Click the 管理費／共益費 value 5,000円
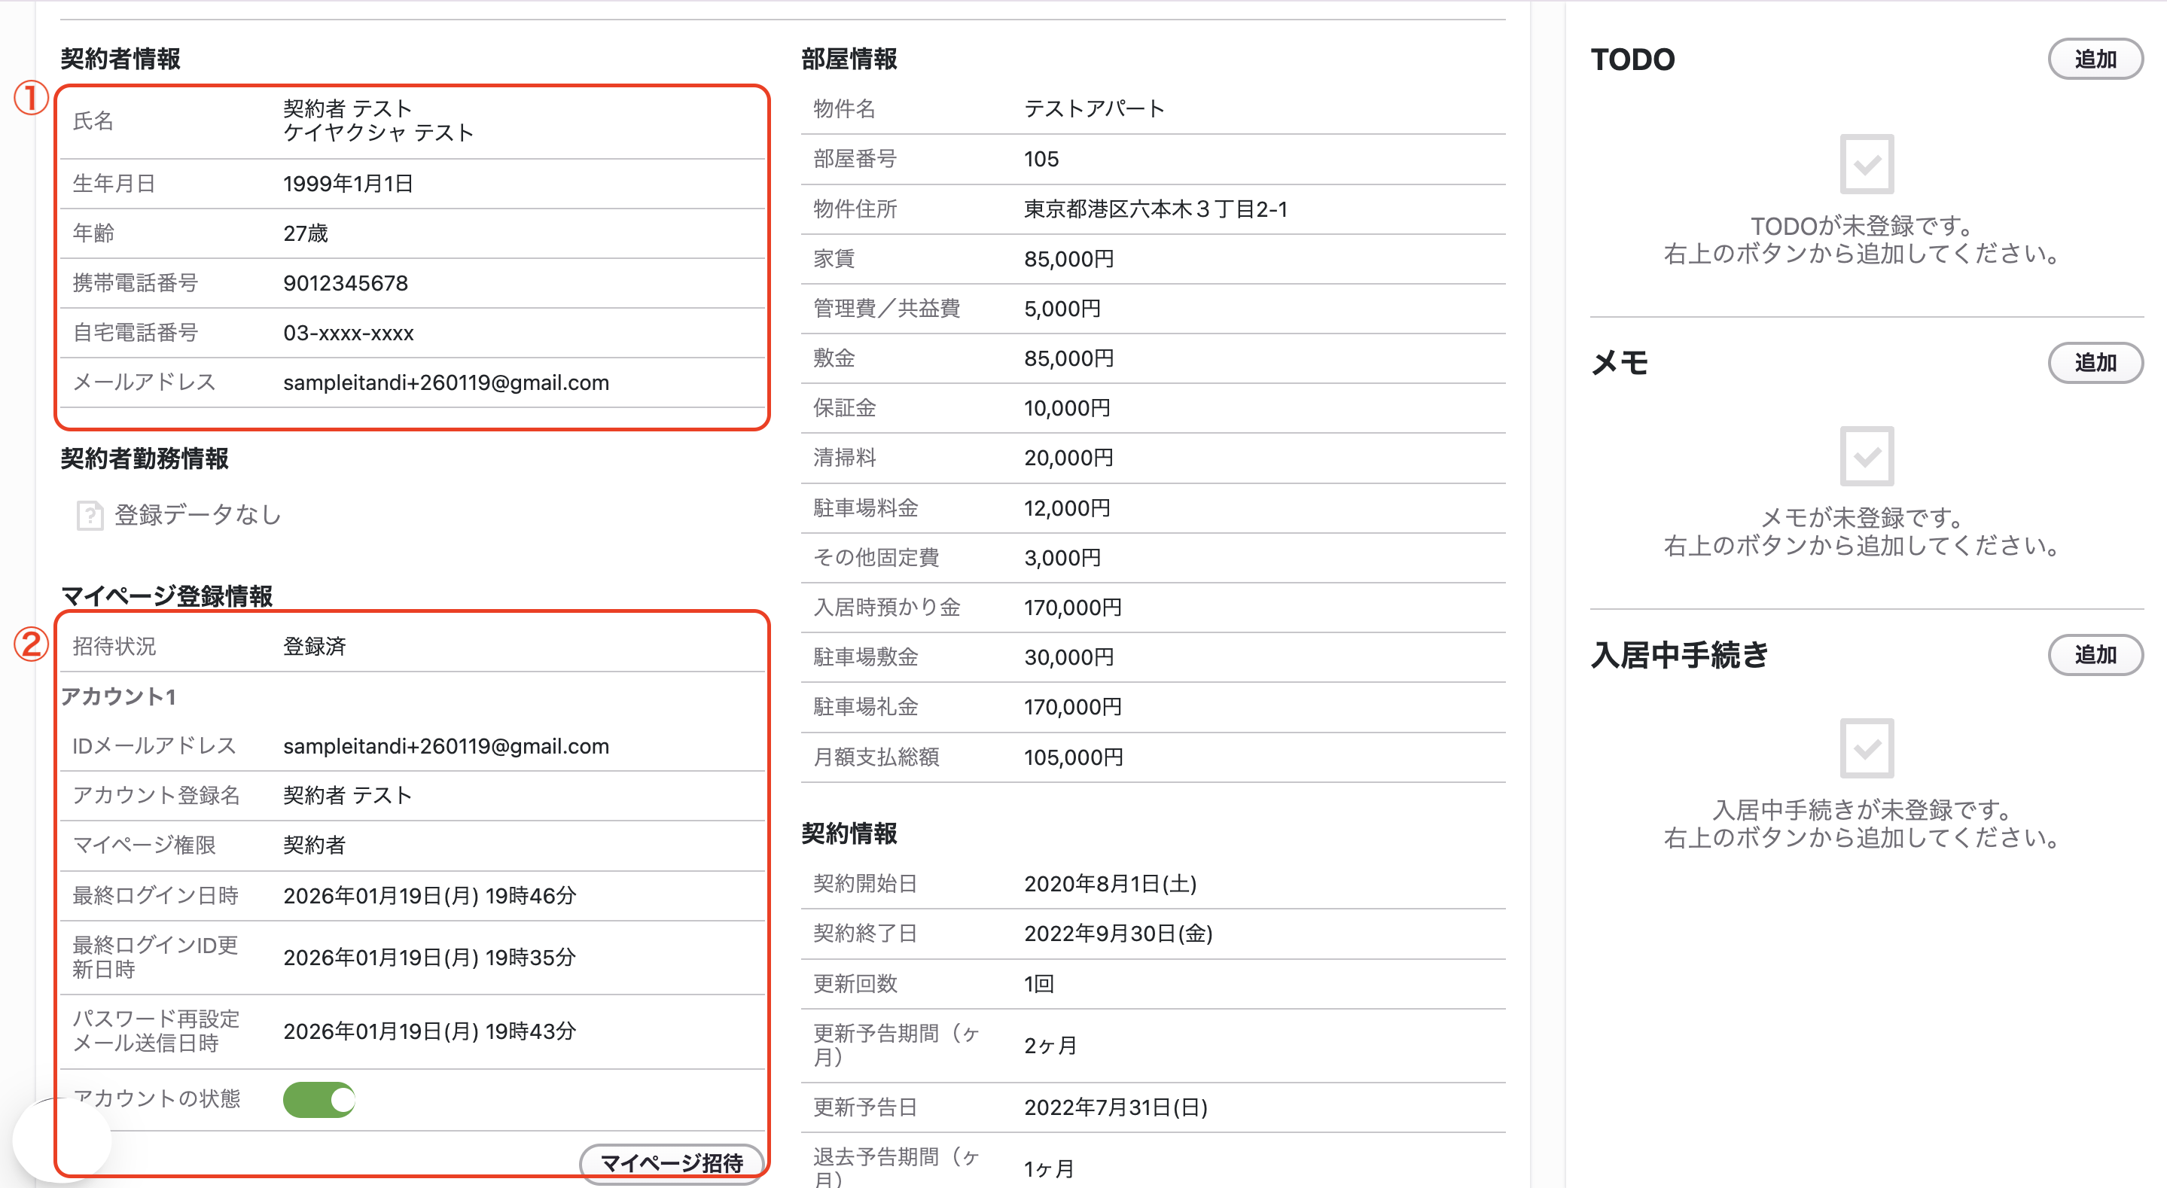 [x=1062, y=309]
